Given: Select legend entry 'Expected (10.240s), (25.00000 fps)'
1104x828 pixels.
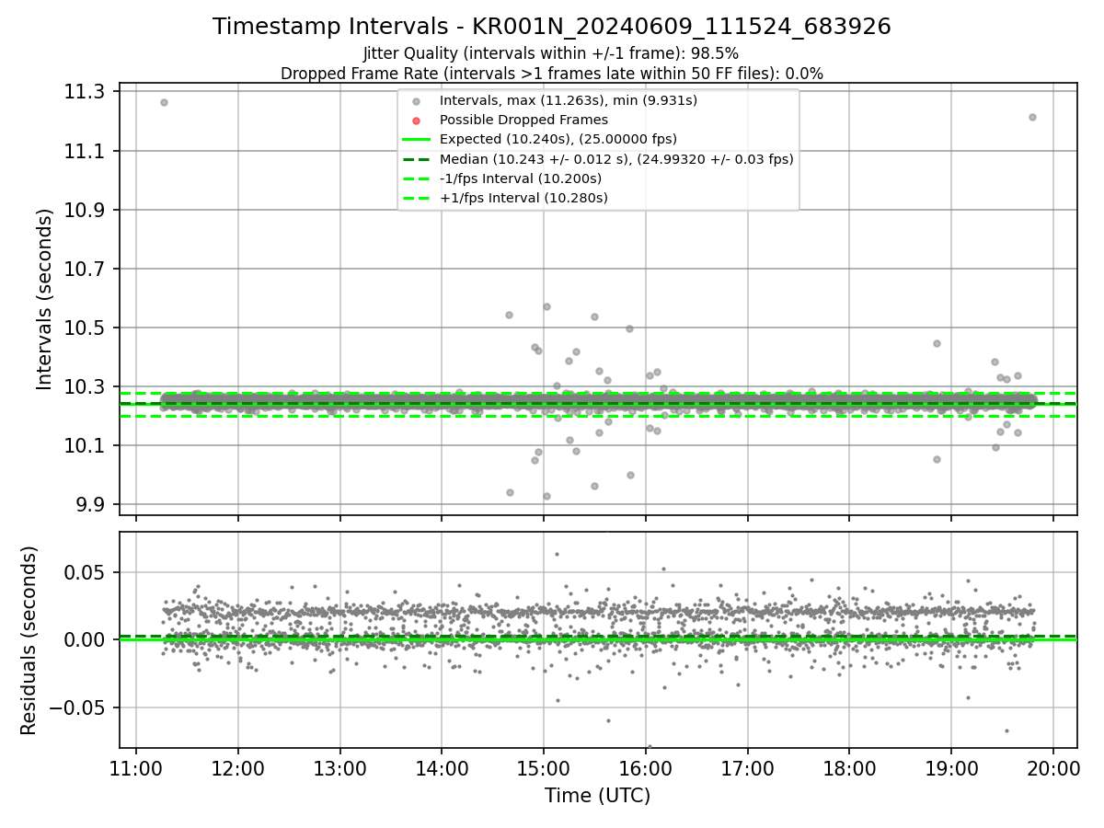Looking at the screenshot, I should pos(558,139).
